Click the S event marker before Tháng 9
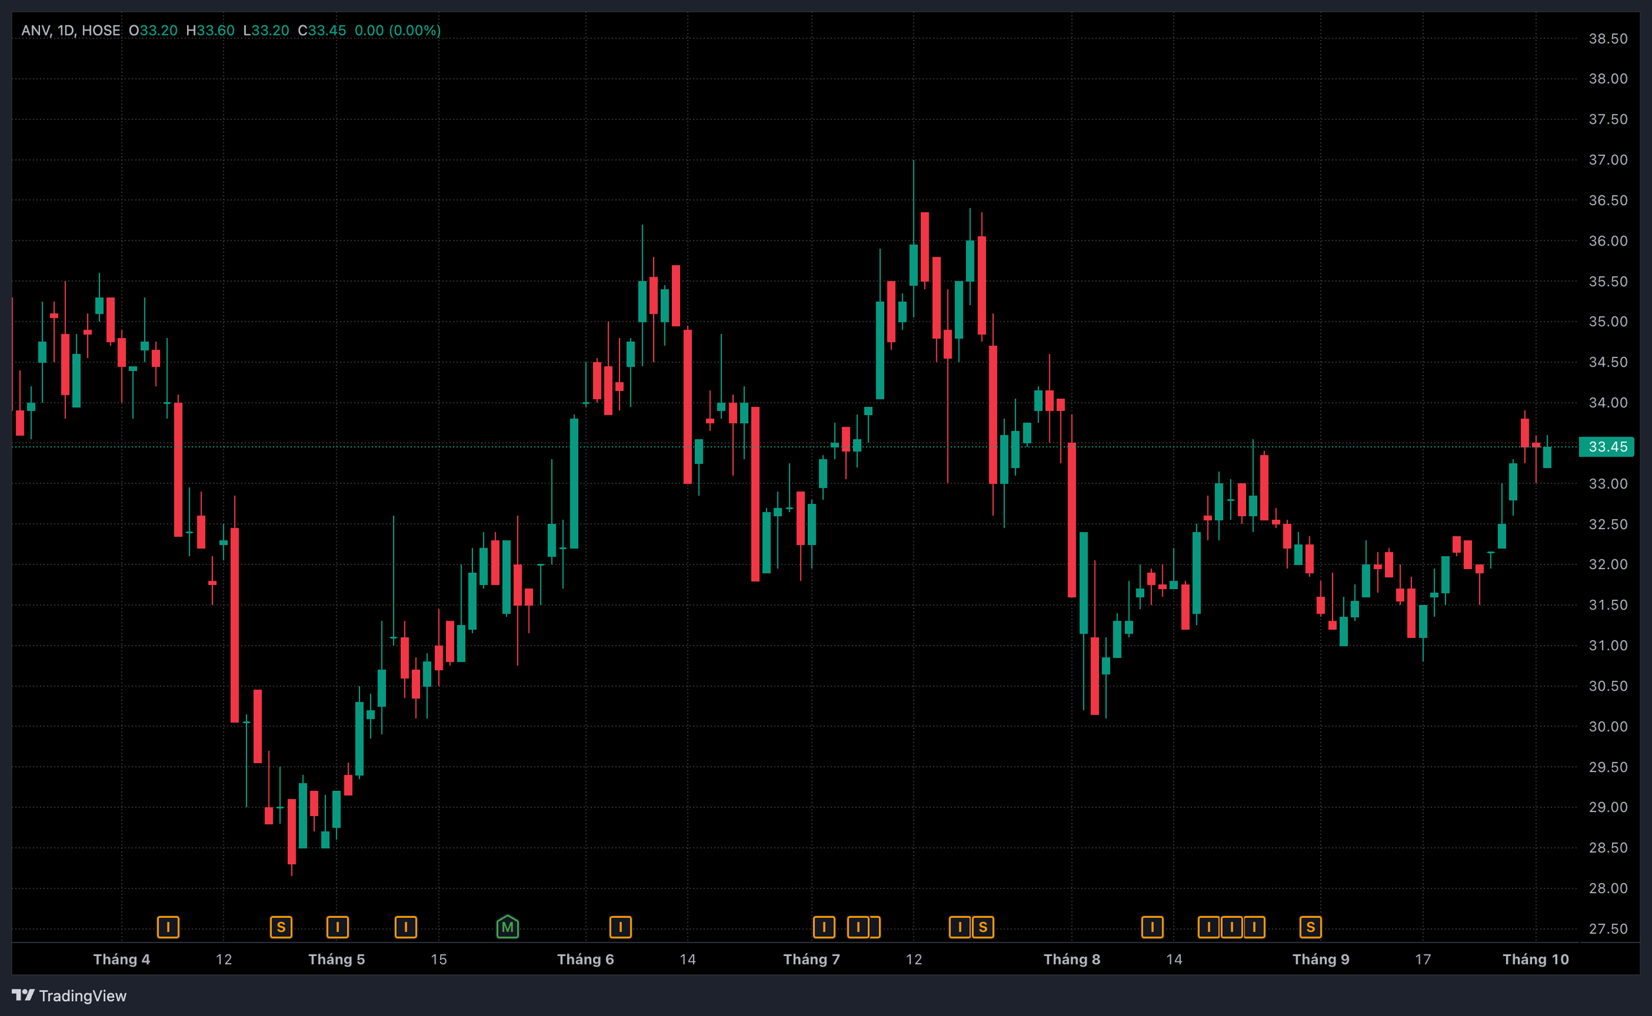The width and height of the screenshot is (1652, 1016). pos(1311,928)
